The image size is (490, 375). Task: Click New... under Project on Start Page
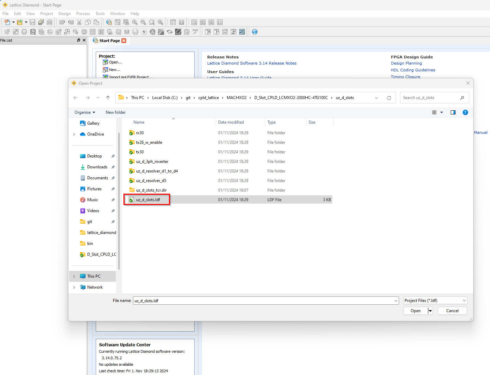pyautogui.click(x=111, y=70)
